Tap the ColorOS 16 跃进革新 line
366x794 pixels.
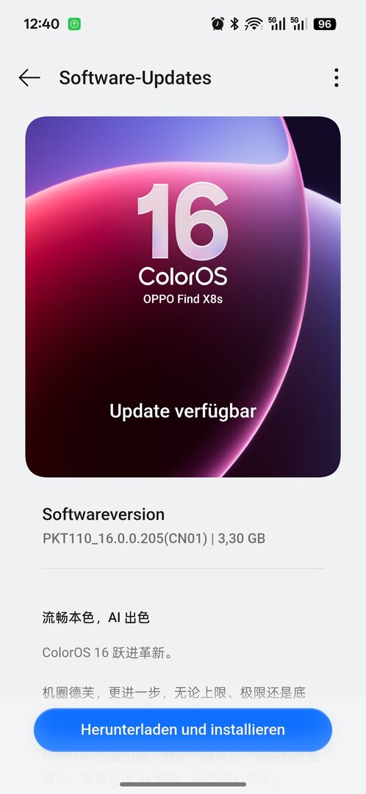tap(107, 652)
